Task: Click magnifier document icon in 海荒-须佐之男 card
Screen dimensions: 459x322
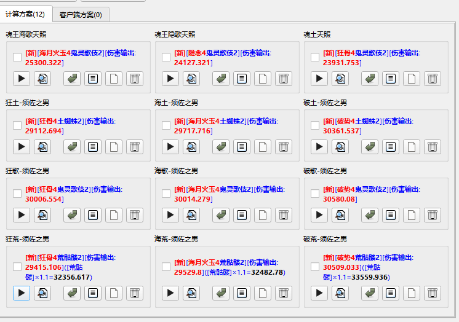Action: (191, 293)
